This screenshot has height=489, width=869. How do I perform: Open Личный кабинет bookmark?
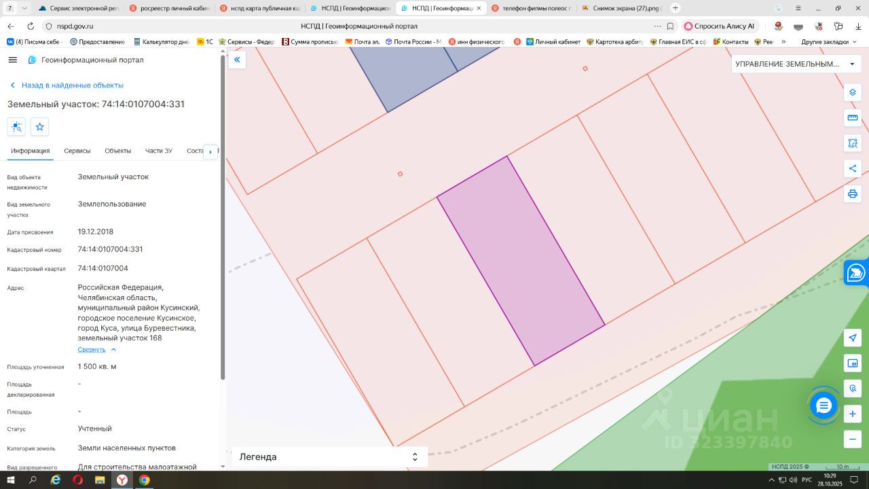(553, 41)
